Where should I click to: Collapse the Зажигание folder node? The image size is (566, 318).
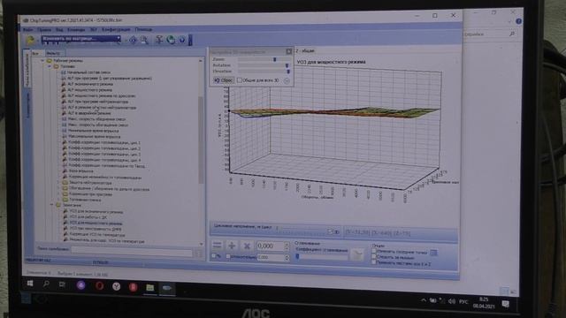pyautogui.click(x=51, y=205)
